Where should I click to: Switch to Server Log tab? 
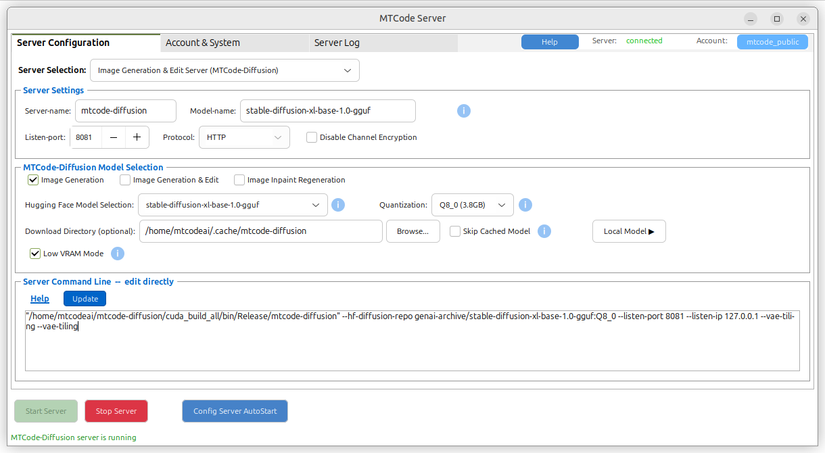(x=383, y=43)
